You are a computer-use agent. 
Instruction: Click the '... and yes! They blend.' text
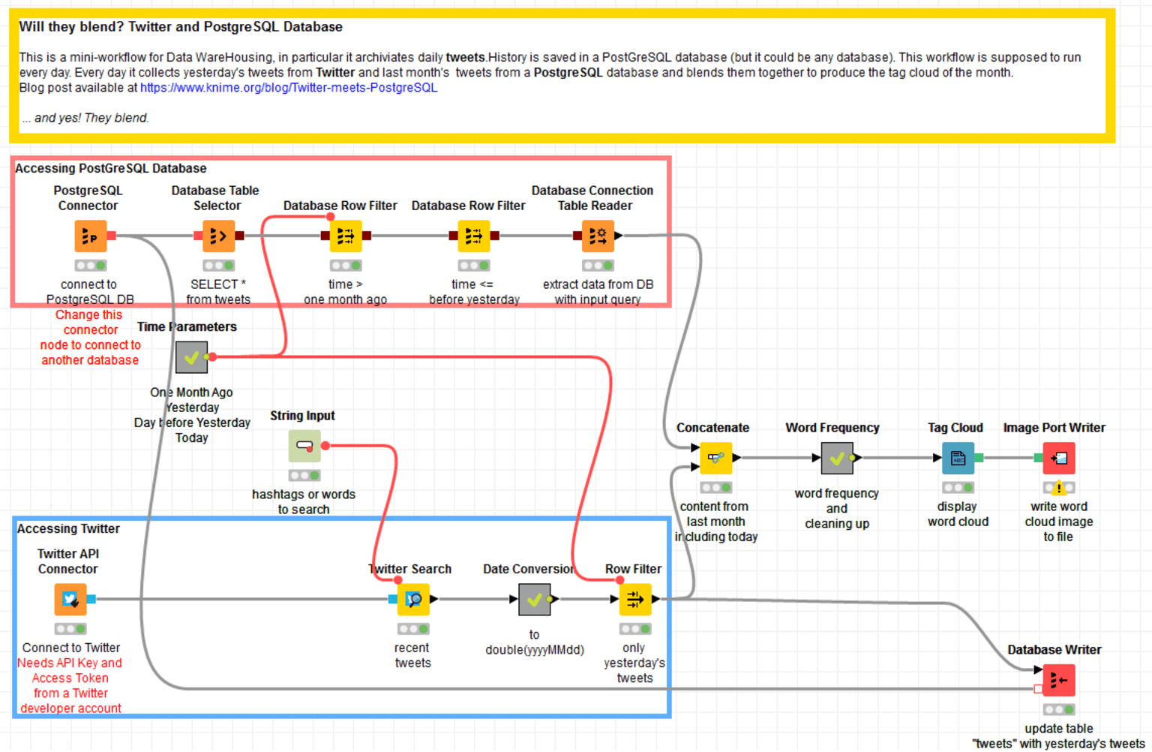(85, 118)
